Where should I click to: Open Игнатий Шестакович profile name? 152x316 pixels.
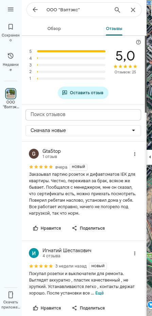(67, 250)
